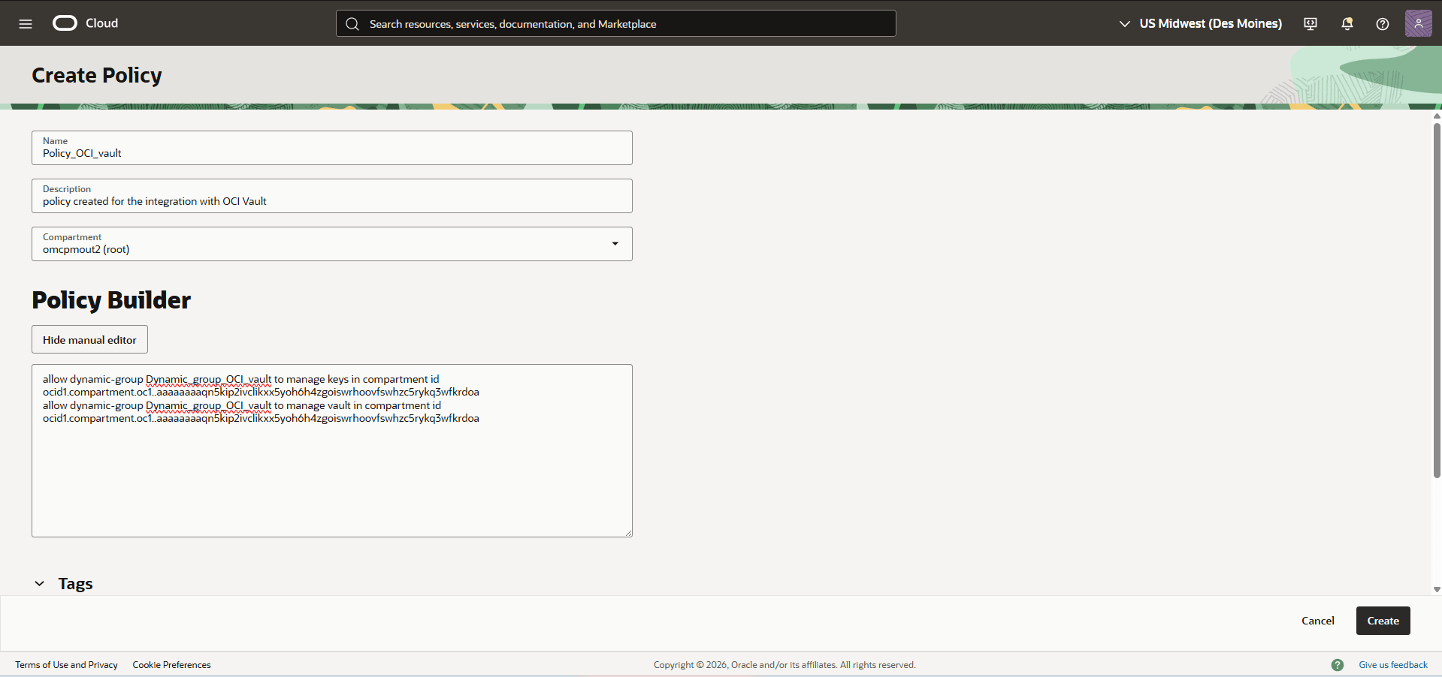
Task: Open the US Midwest region selector
Action: tap(1201, 24)
